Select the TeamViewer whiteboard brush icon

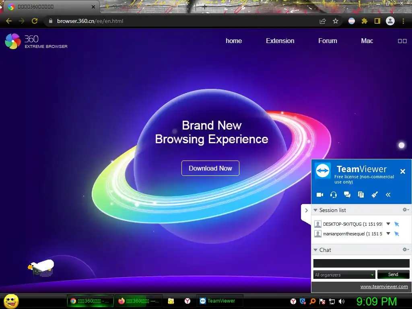[375, 195]
